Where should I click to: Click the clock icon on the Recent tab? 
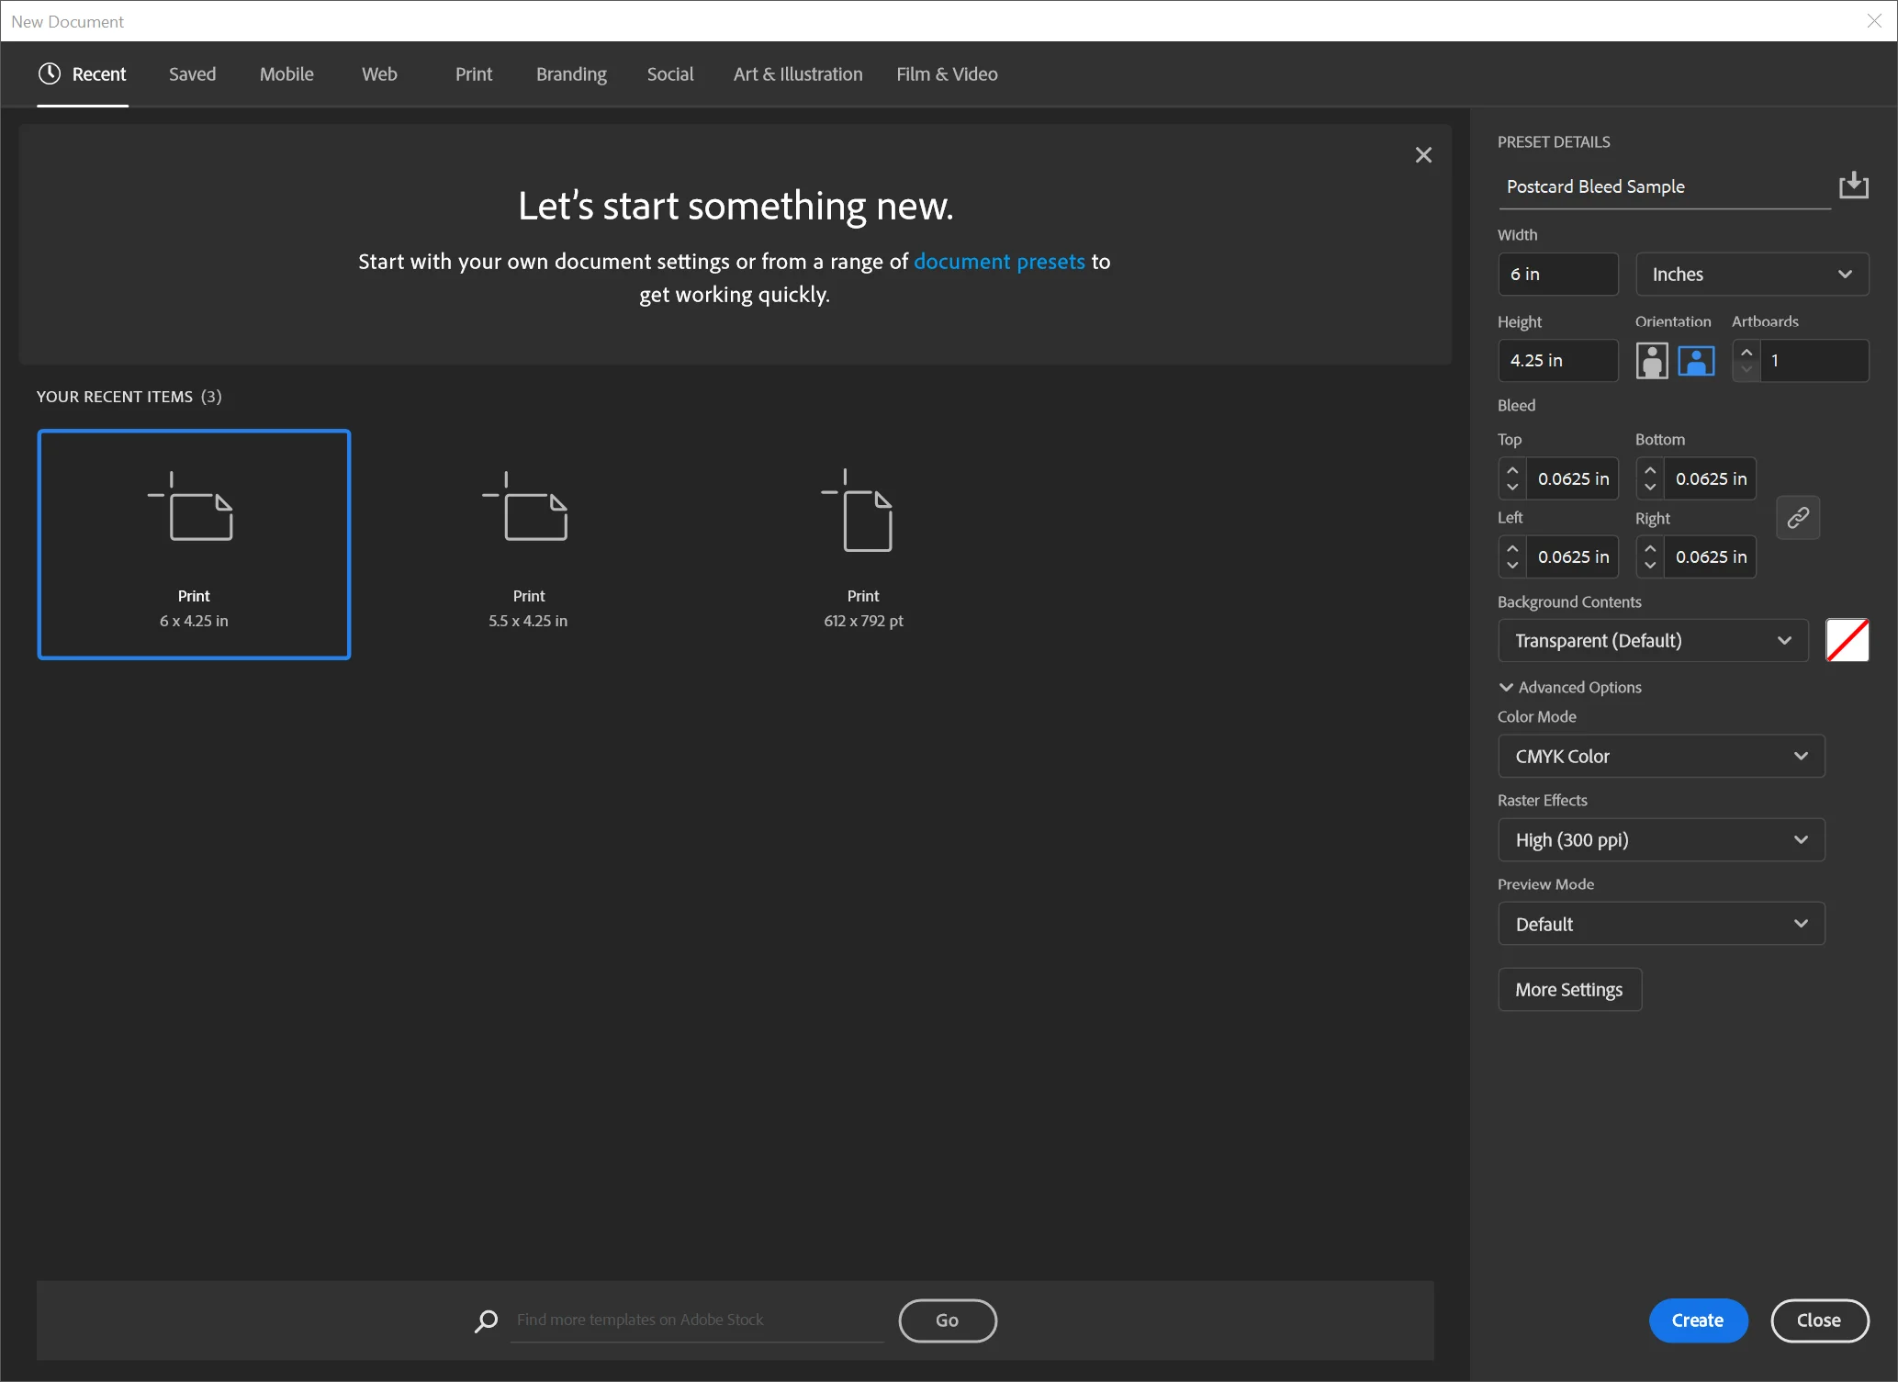49,73
